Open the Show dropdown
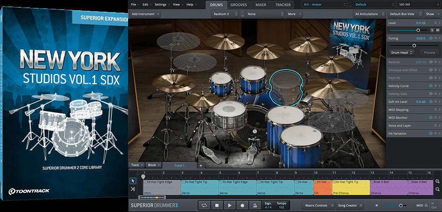This screenshot has width=442, height=212. [432, 14]
